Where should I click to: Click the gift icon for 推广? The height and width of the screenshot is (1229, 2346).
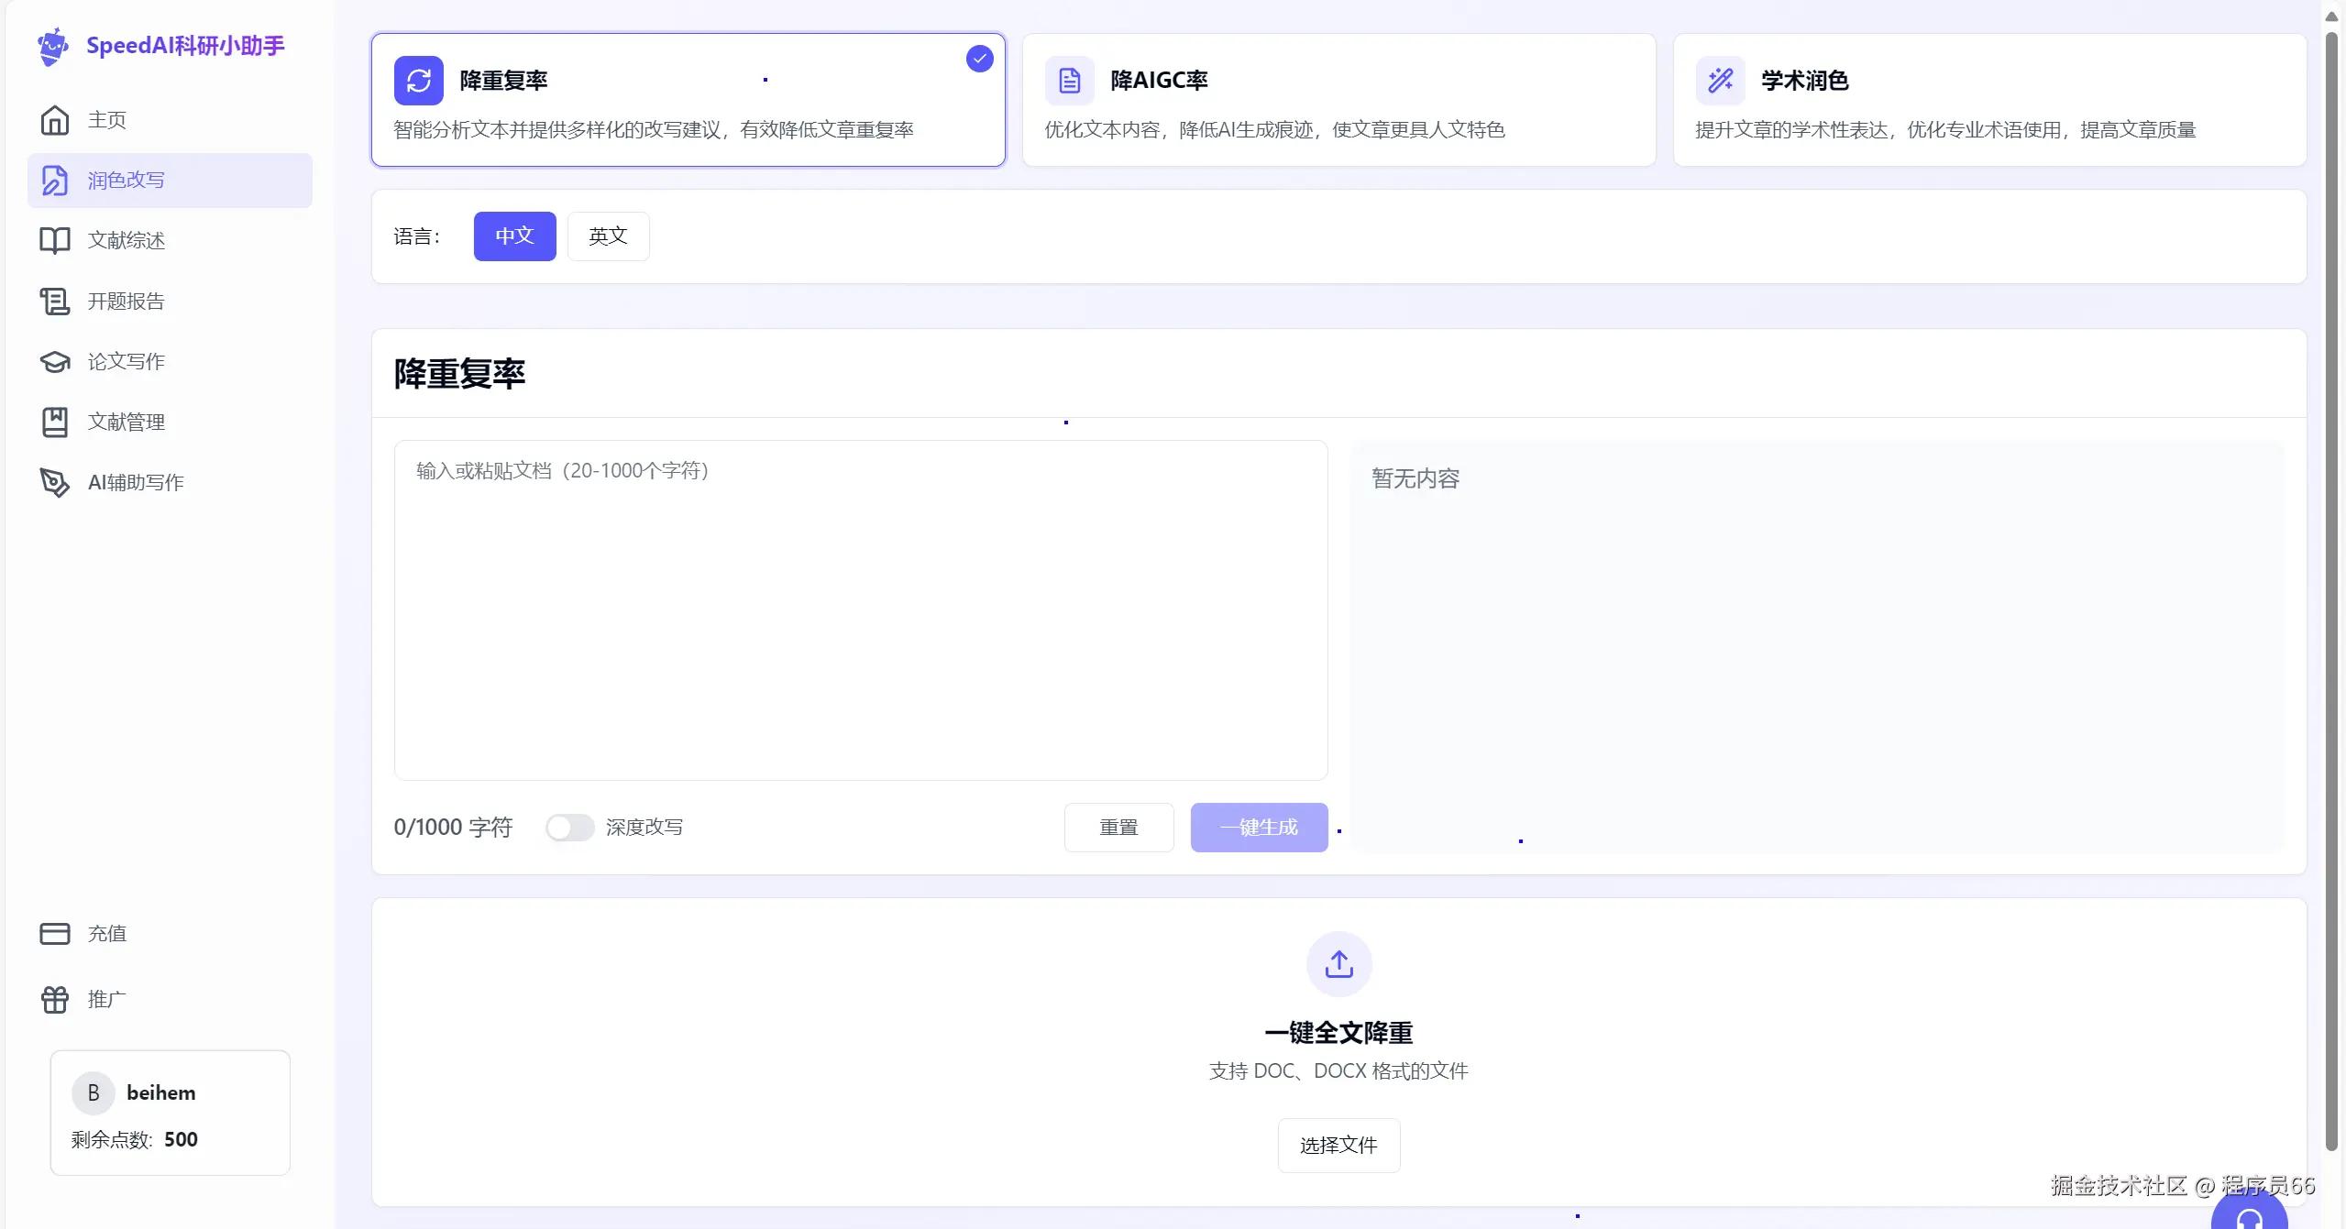click(x=55, y=999)
